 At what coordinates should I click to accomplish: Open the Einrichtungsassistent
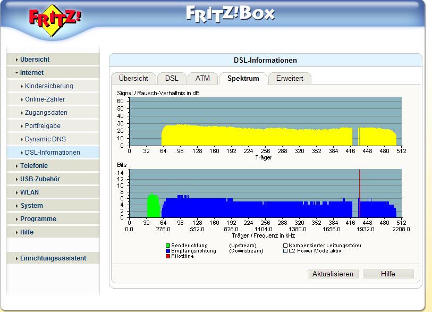tap(53, 258)
